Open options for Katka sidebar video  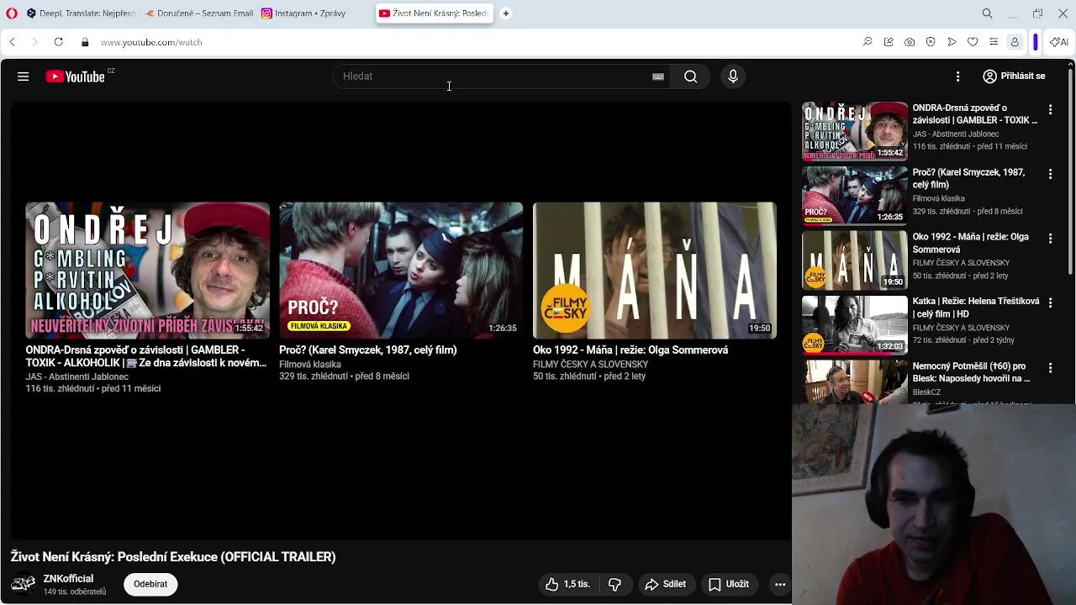(1050, 302)
